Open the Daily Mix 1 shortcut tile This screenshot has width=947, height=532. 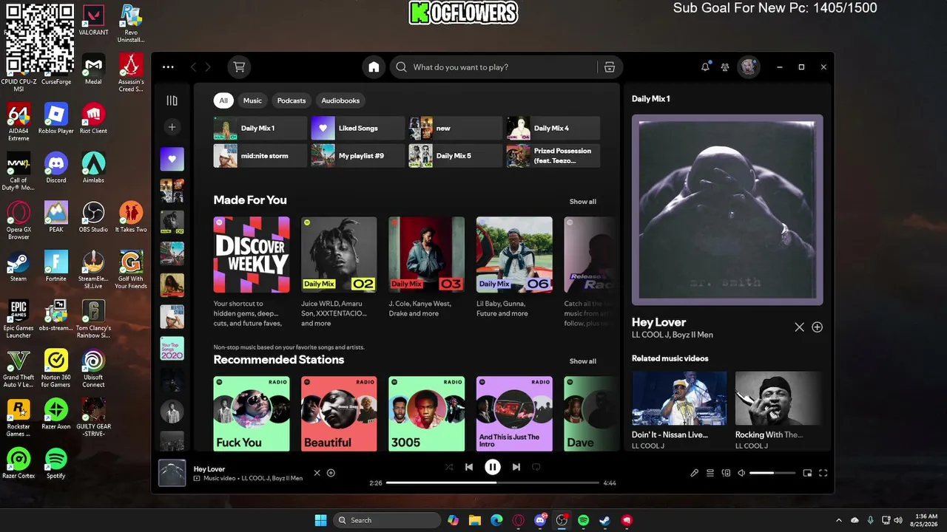(x=260, y=128)
